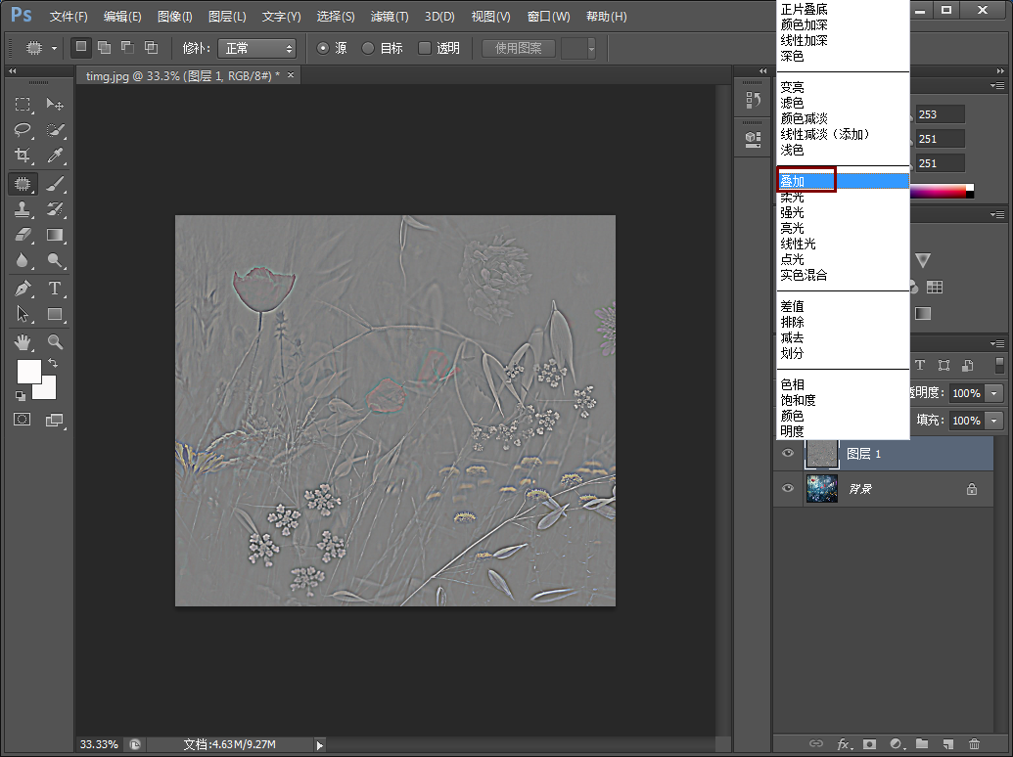
Task: Open the Image menu
Action: (174, 16)
